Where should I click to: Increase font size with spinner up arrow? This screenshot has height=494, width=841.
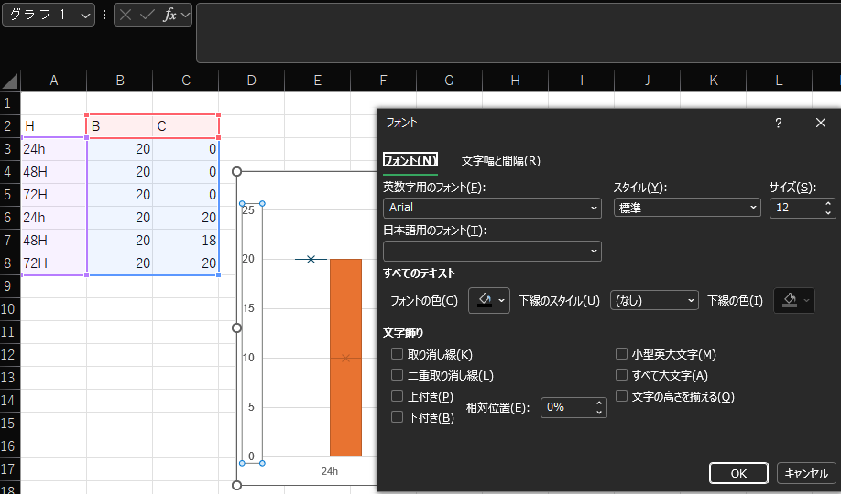828,204
